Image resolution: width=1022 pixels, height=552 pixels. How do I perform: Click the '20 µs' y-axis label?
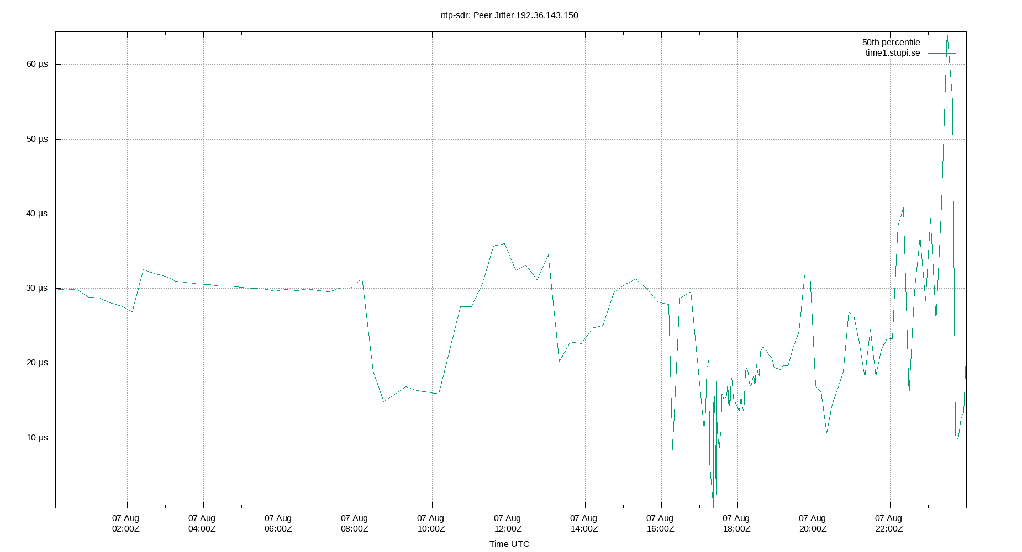tap(37, 363)
